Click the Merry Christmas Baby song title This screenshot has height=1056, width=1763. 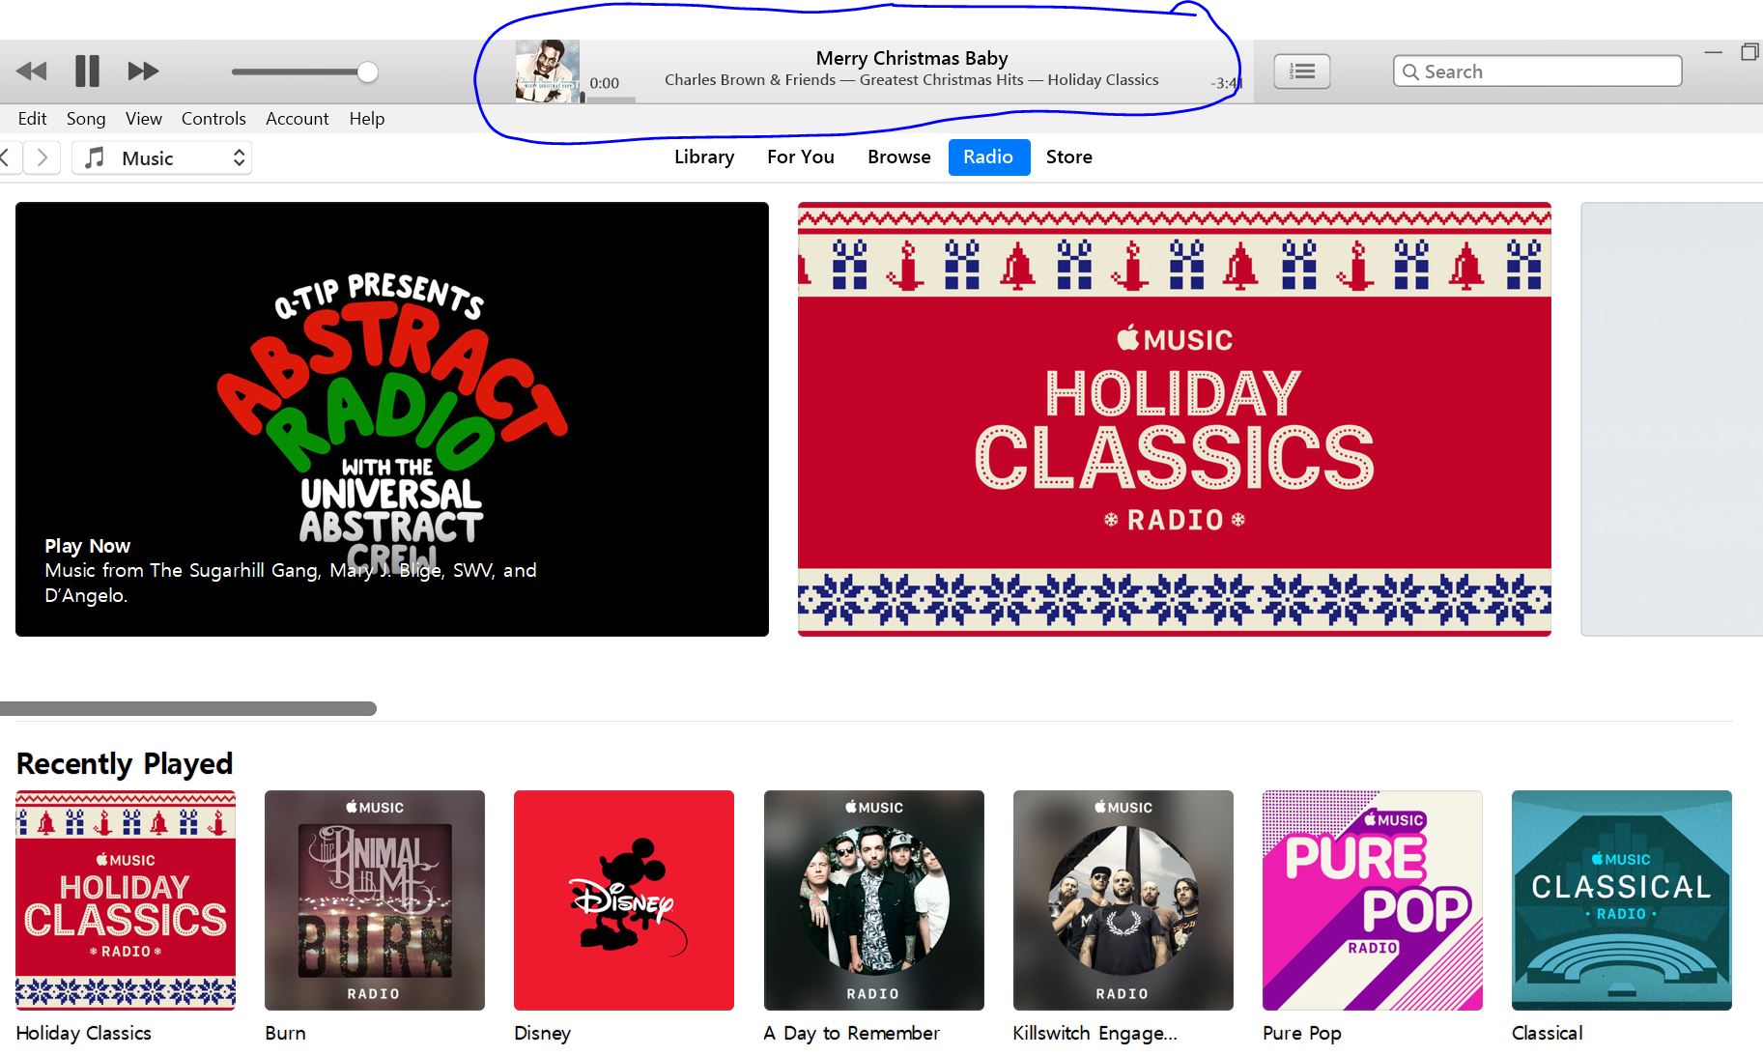912,58
